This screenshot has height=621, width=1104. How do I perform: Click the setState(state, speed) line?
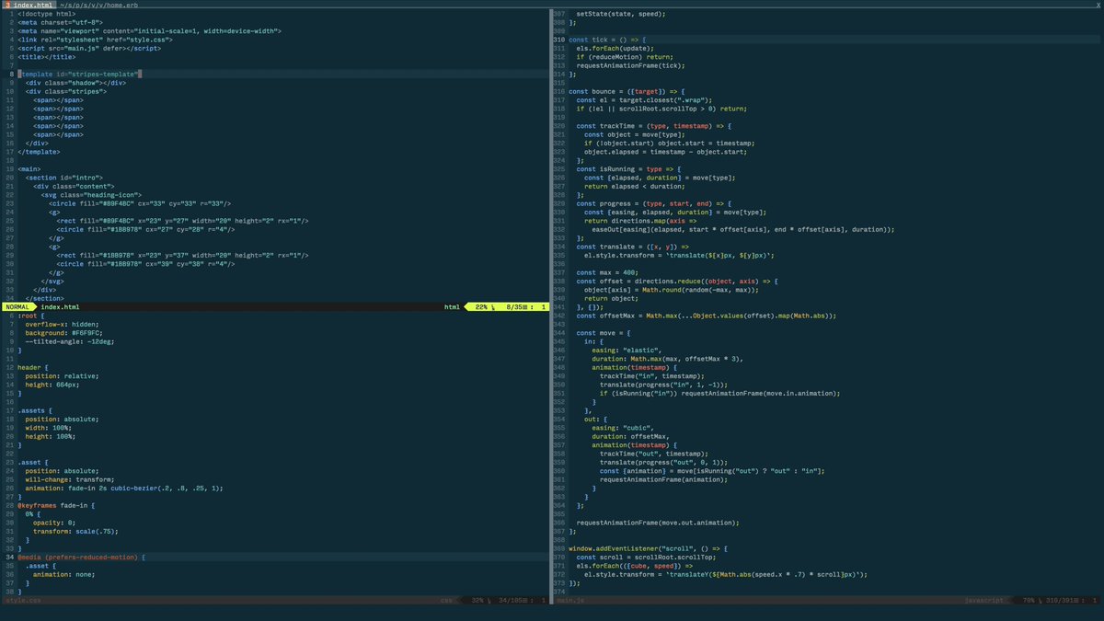pyautogui.click(x=620, y=14)
